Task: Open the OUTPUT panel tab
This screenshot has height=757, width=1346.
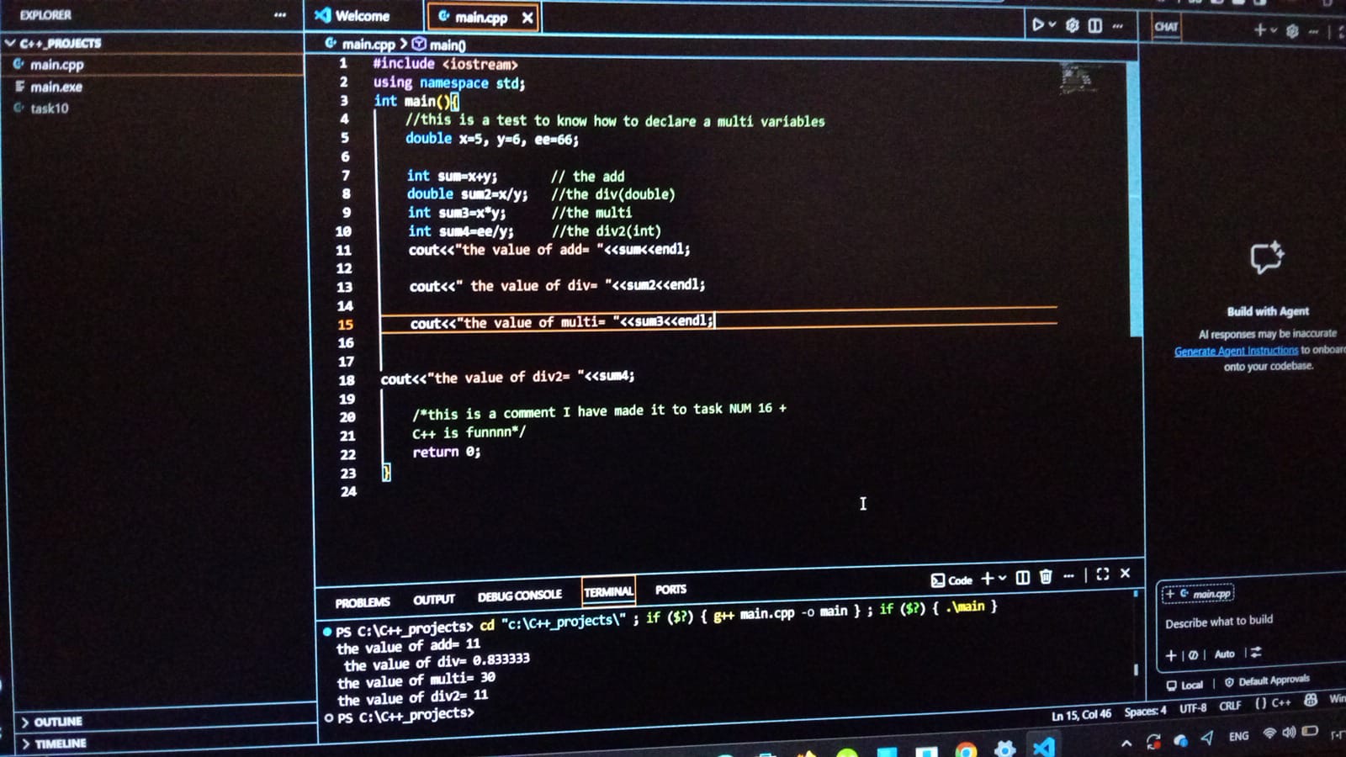Action: 434,599
